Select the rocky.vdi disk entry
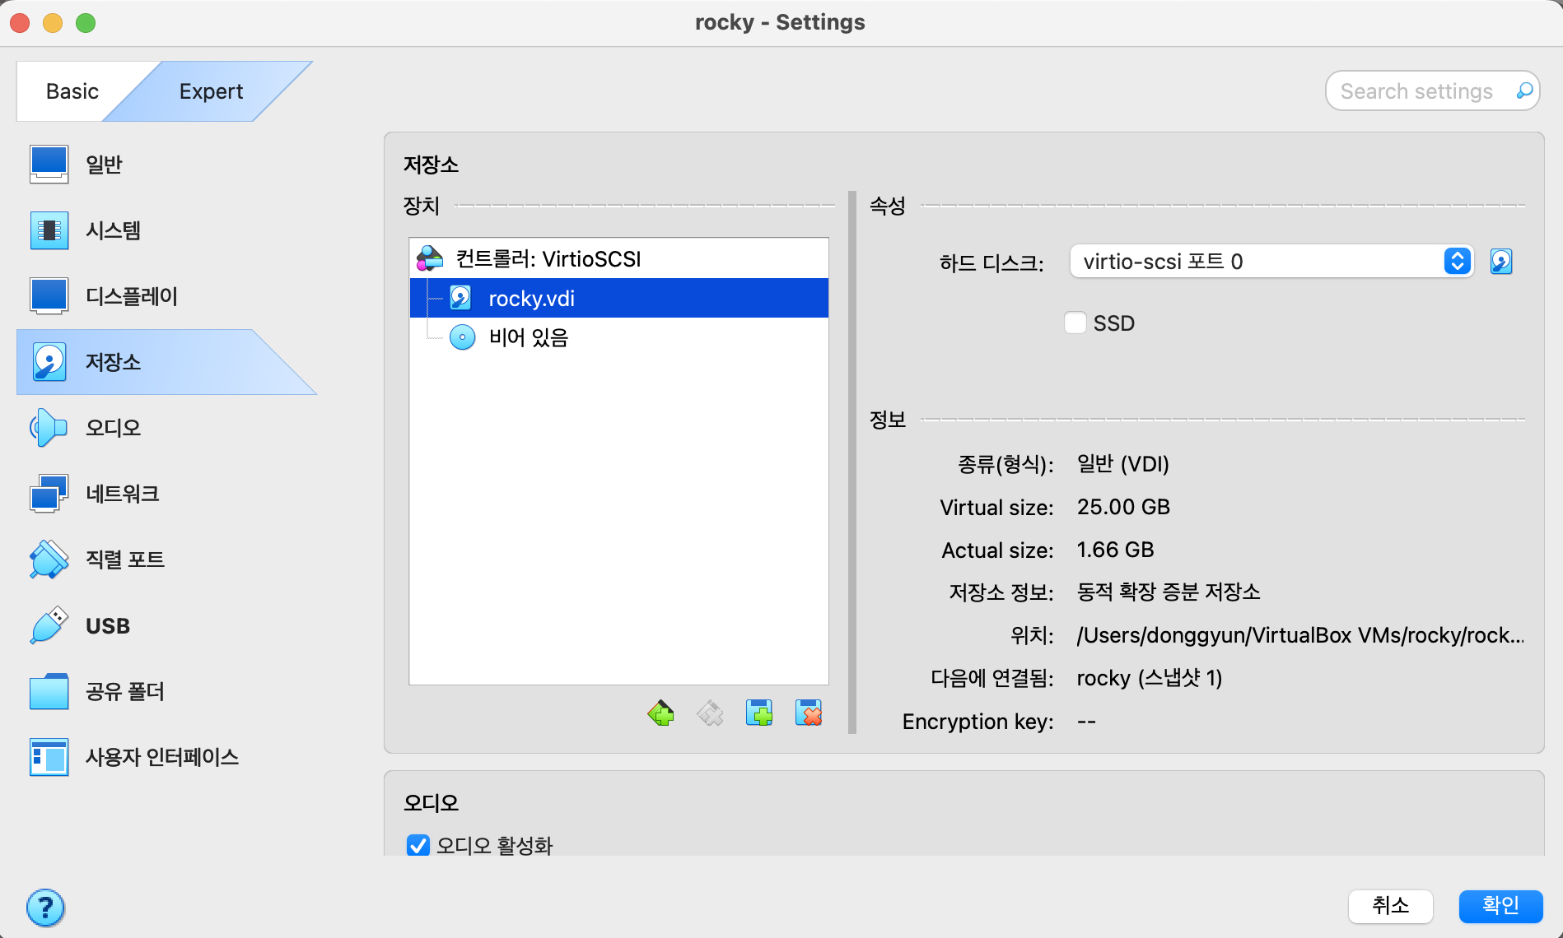The image size is (1563, 938). click(x=618, y=298)
